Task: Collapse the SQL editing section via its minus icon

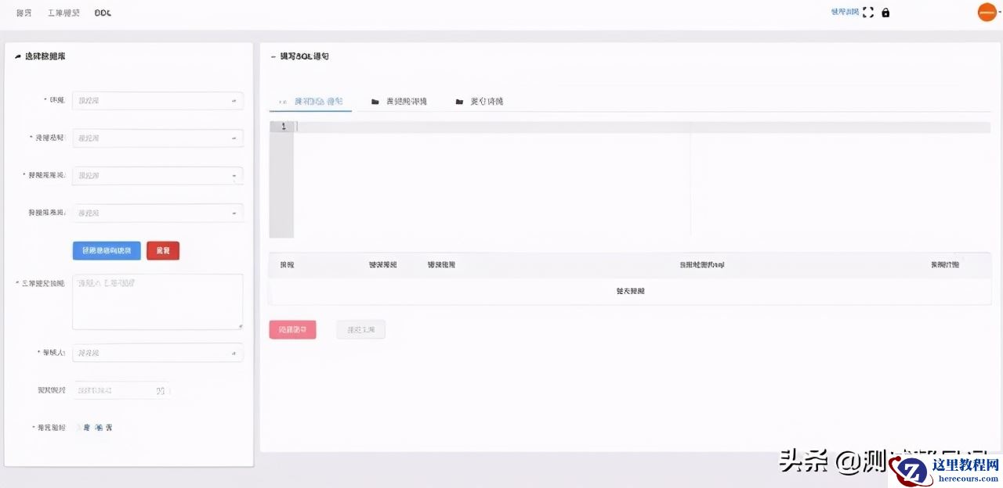Action: point(271,56)
